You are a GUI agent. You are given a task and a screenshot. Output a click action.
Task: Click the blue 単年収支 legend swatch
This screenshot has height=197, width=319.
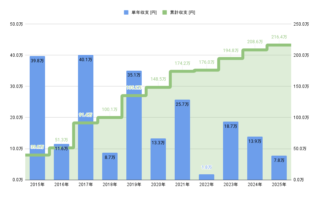pyautogui.click(x=126, y=12)
